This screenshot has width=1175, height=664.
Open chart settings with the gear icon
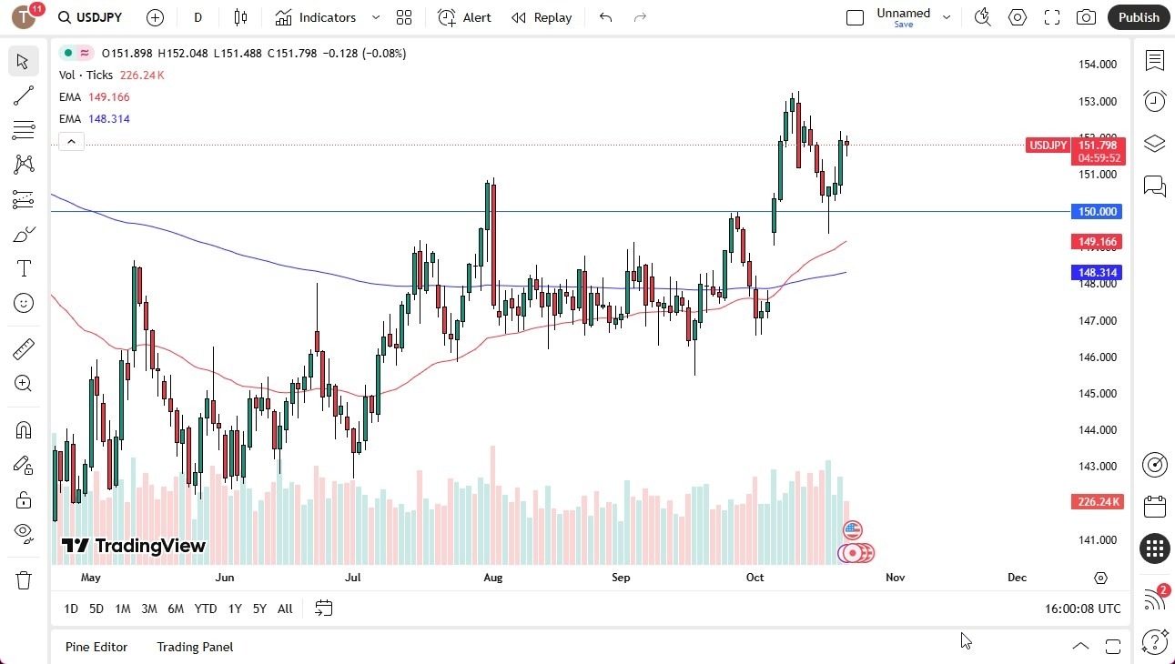click(1017, 16)
